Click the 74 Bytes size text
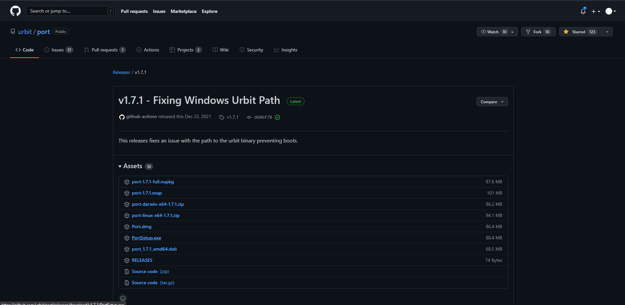 494,260
